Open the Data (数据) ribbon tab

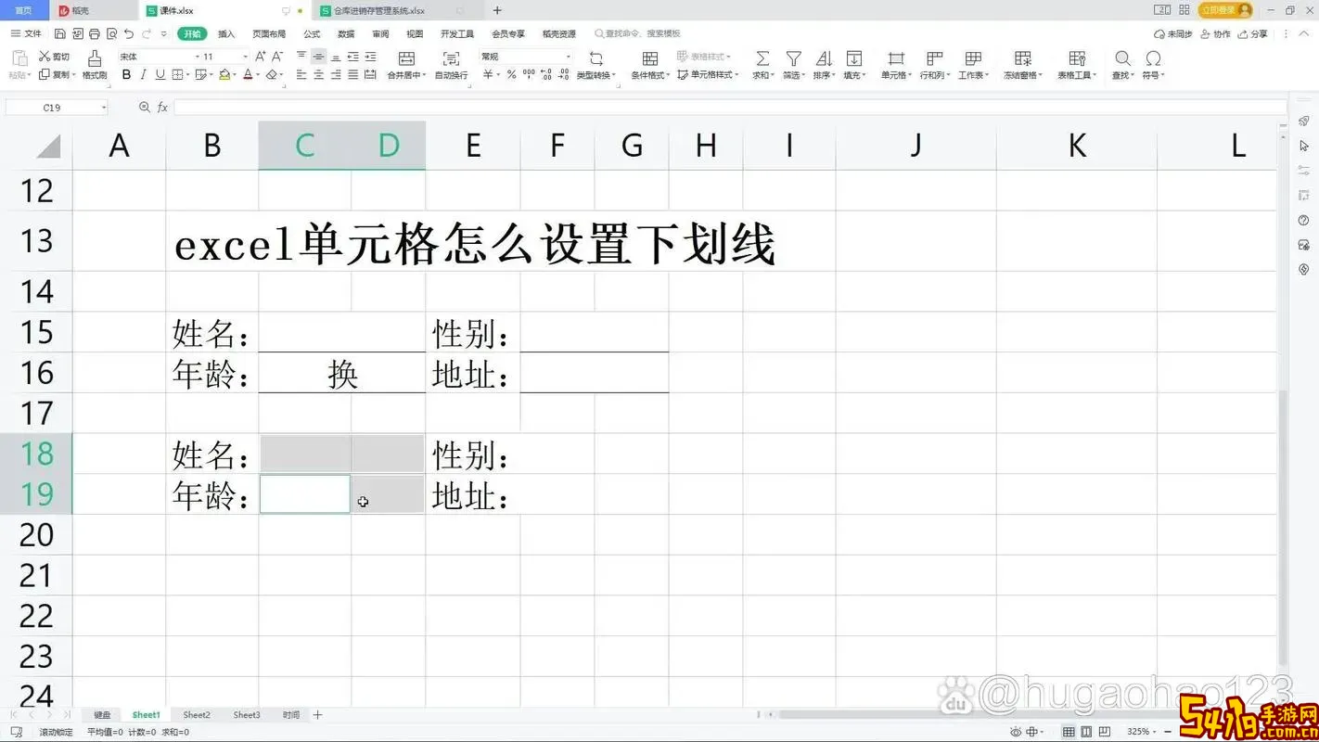point(346,33)
